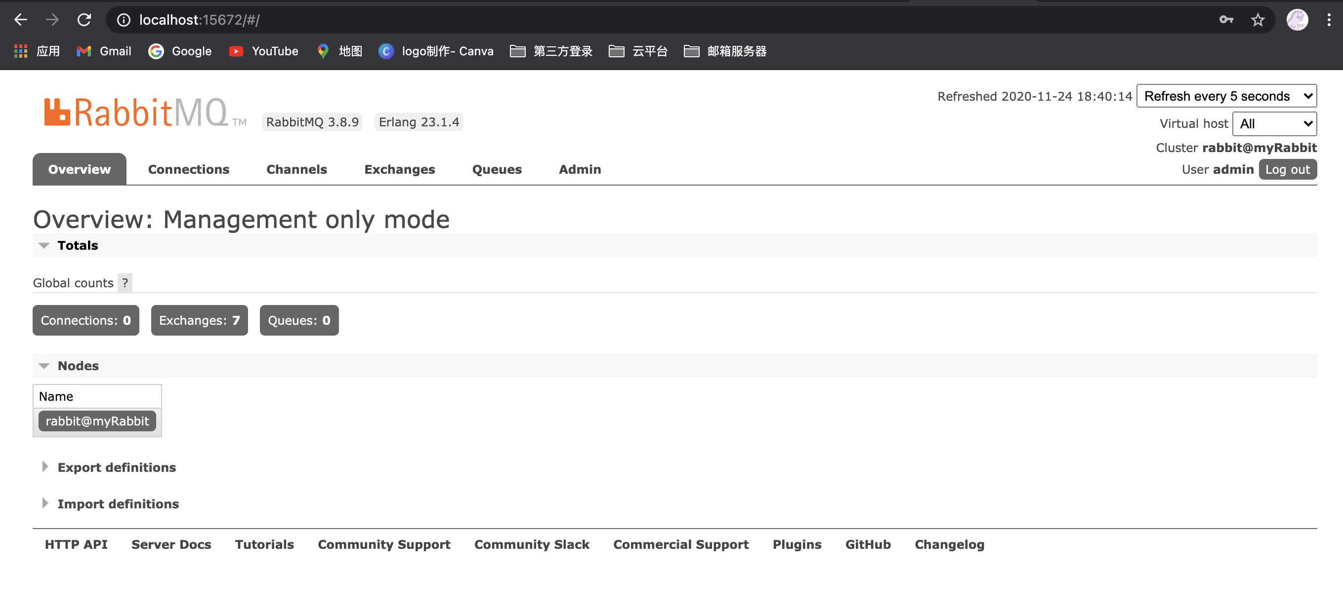Image resolution: width=1343 pixels, height=610 pixels.
Task: Click the saved password key icon
Action: coord(1226,20)
